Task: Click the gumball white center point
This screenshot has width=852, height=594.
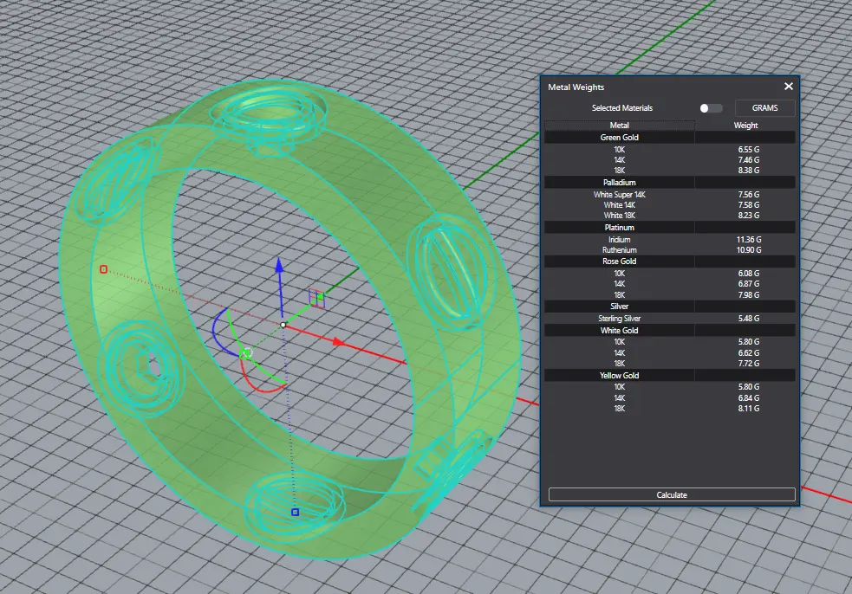Action: click(283, 325)
